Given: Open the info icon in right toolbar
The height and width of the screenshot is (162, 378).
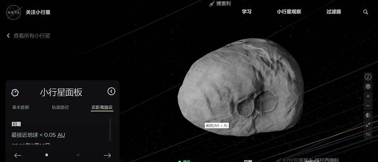Looking at the screenshot, I should (368, 77).
